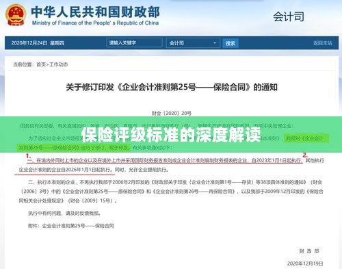Screen dimensions: 342x269
Task: Click document number 财会〔2020〕20号
Action: 172,113
